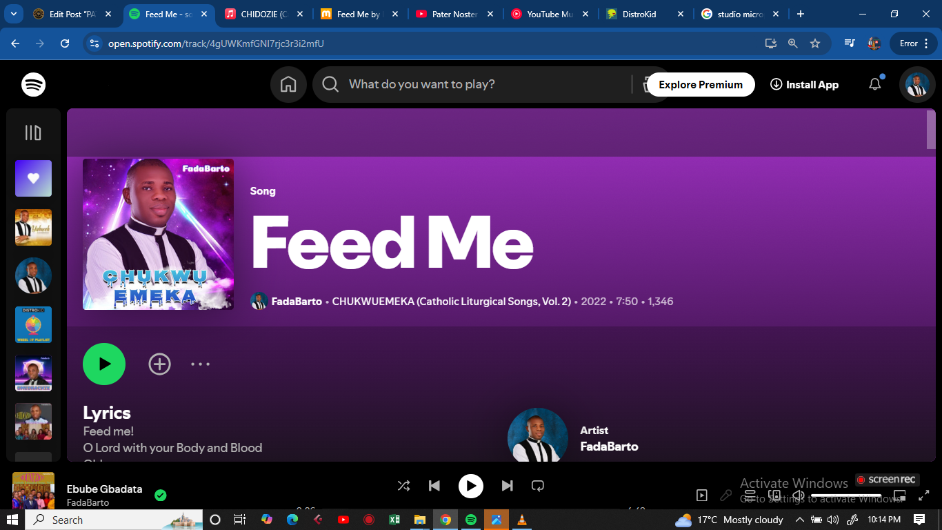Open the weather widget showing 17°C Mostly cloudy
The width and height of the screenshot is (942, 530).
tap(729, 520)
